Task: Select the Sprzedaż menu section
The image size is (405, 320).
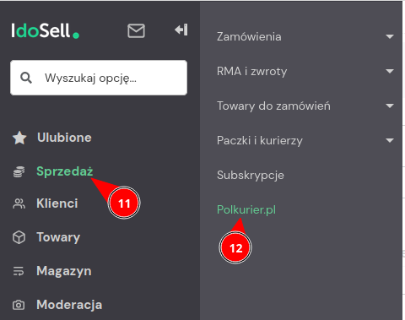Action: pos(65,171)
